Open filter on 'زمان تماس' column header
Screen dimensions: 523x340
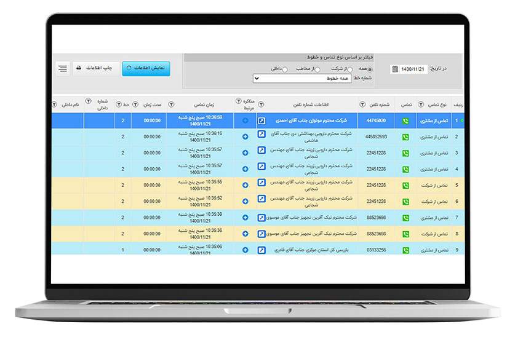(171, 105)
